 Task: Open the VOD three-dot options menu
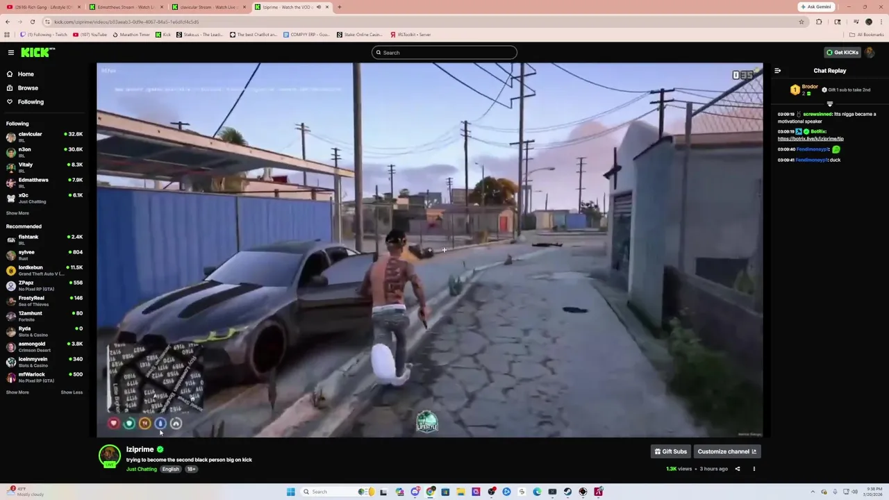[x=754, y=469]
